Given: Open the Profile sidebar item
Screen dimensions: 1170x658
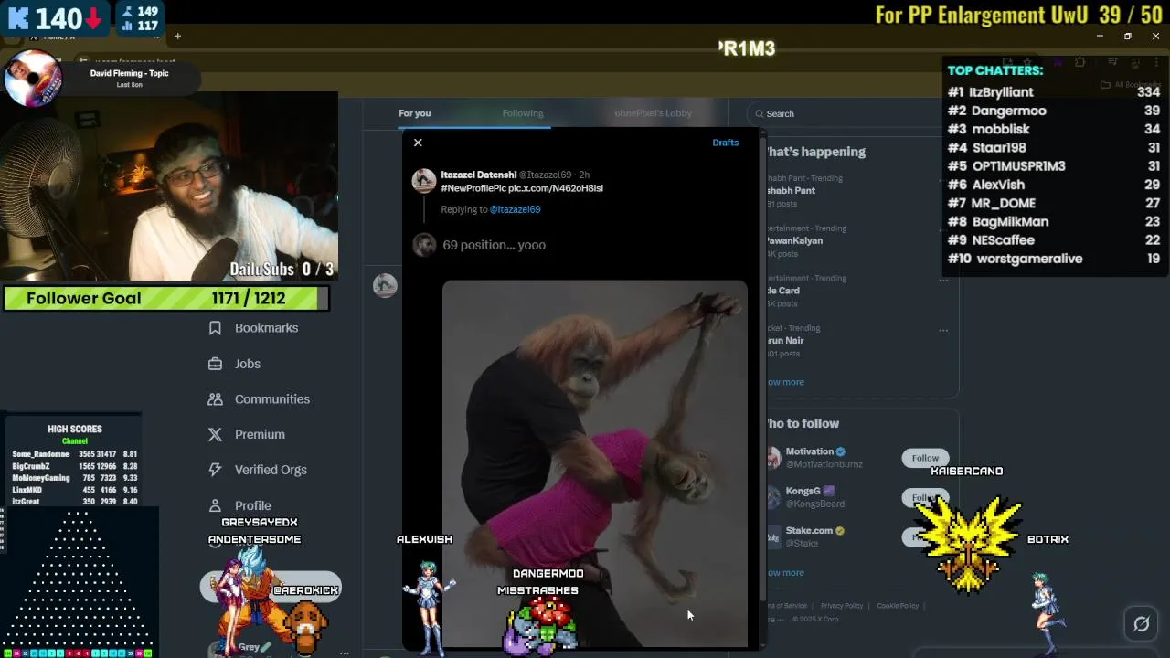Looking at the screenshot, I should 239,505.
